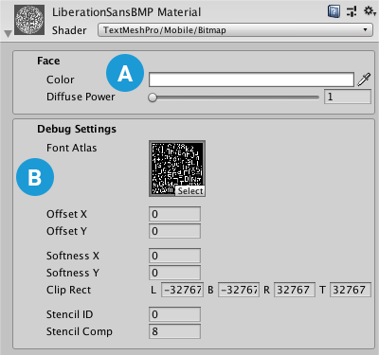Screen dimensions: 379x355
Task: Open the Shader dropdown TextMeshPro/Mobile/Bitmap
Action: click(235, 30)
